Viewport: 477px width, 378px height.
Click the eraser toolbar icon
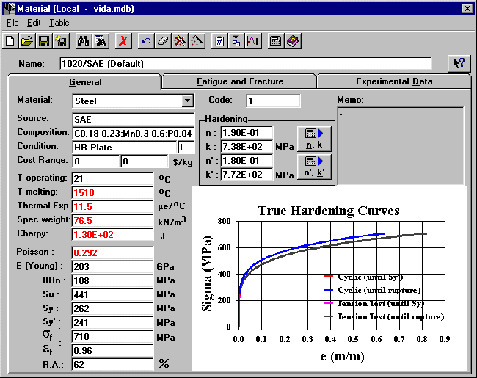pyautogui.click(x=162, y=41)
